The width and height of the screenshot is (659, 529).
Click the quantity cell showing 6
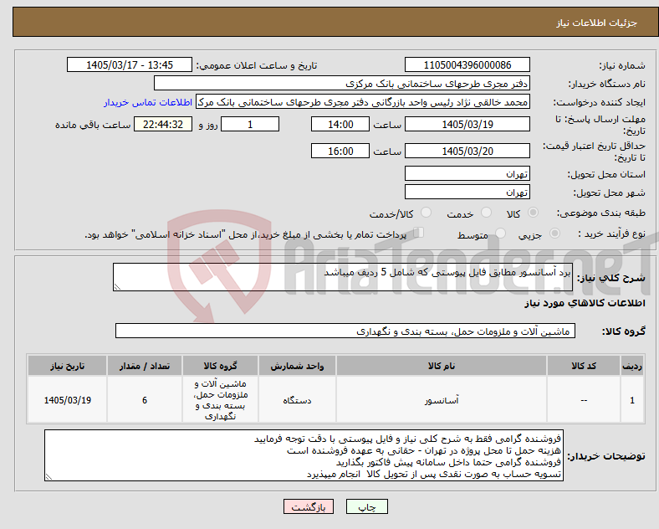145,400
